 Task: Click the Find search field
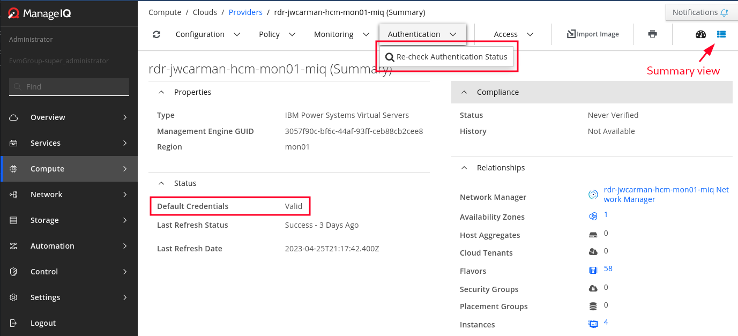(69, 86)
